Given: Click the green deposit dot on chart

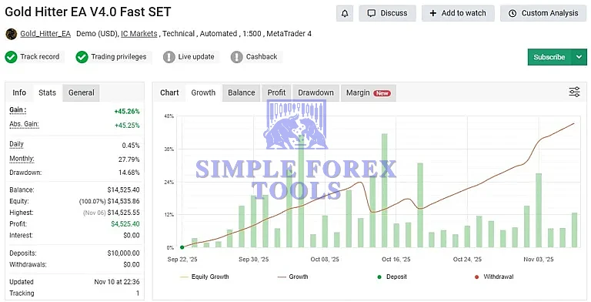Looking at the screenshot, I should 182,247.
